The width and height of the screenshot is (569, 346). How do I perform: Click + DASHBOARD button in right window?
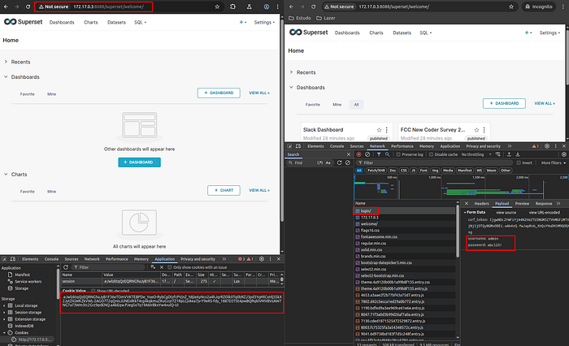[x=504, y=103]
